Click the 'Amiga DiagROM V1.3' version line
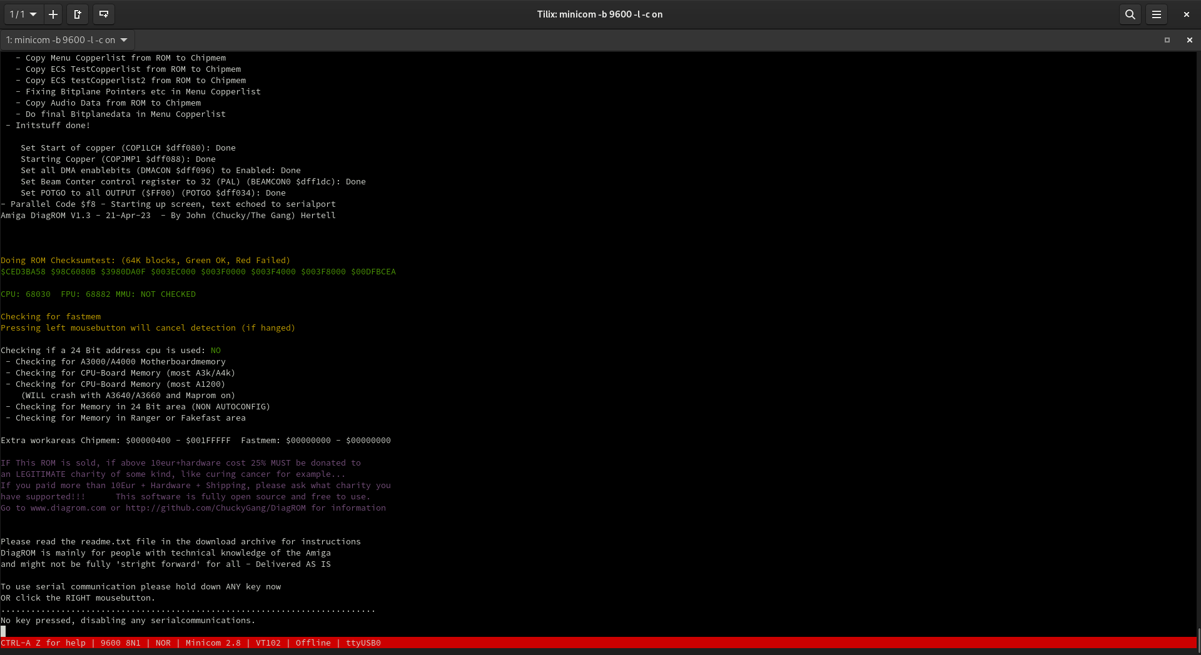The image size is (1201, 655). click(x=168, y=215)
